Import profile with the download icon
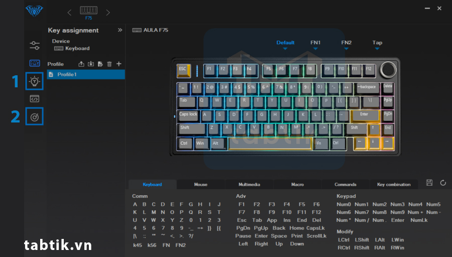 (x=91, y=64)
